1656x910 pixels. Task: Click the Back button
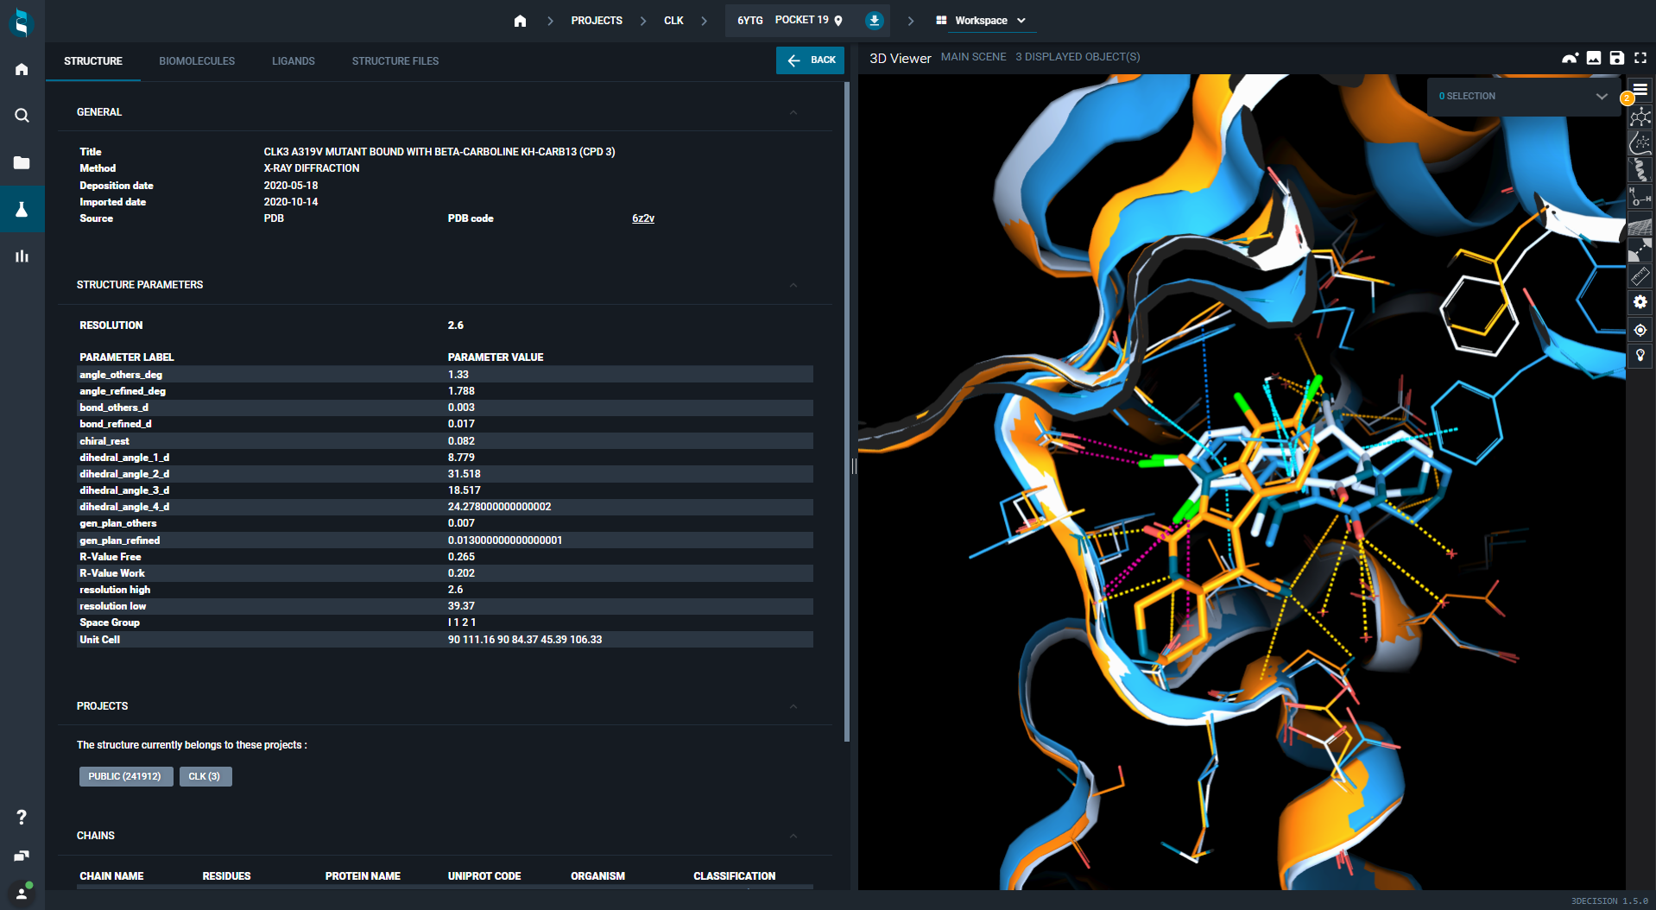click(810, 60)
